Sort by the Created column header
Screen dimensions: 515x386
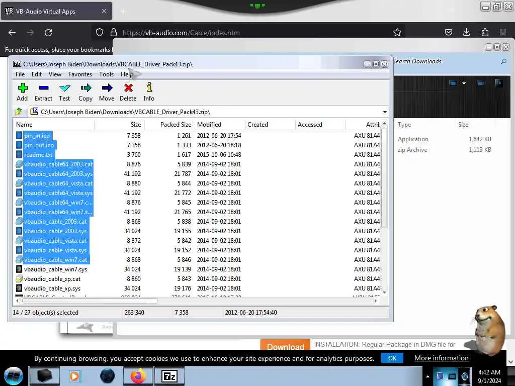pos(270,125)
